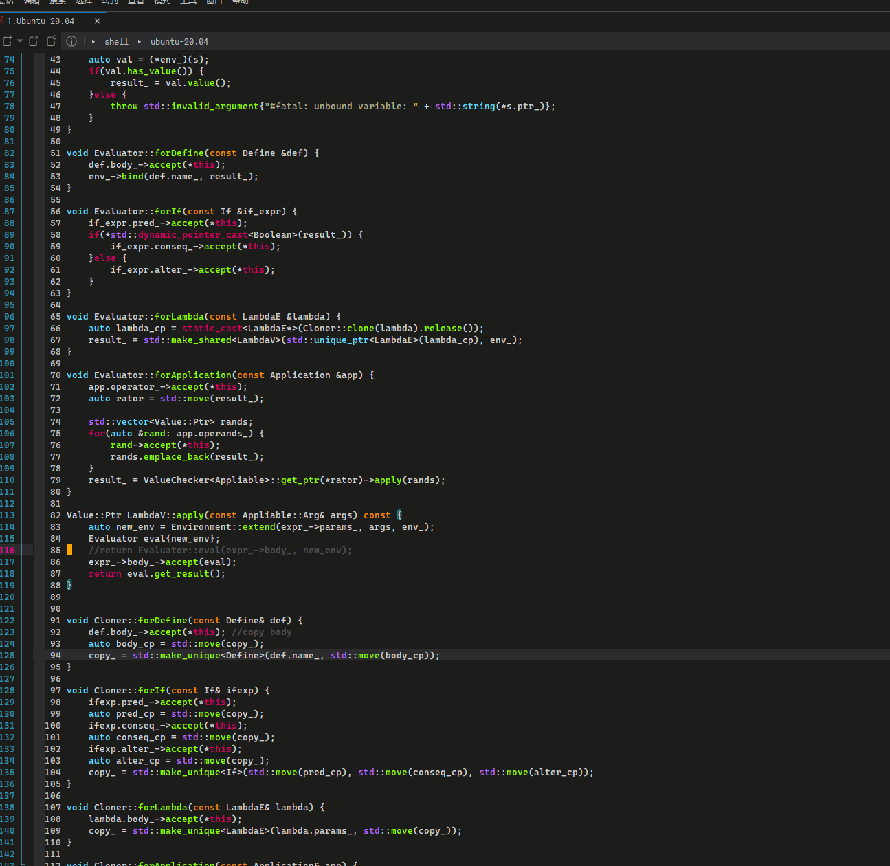Click the 'env_->bind(def.name_, result_);' line
890x866 pixels.
click(x=173, y=177)
